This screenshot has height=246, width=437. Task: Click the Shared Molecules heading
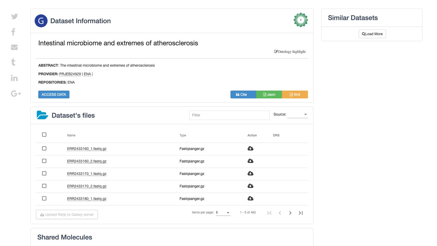pos(65,237)
